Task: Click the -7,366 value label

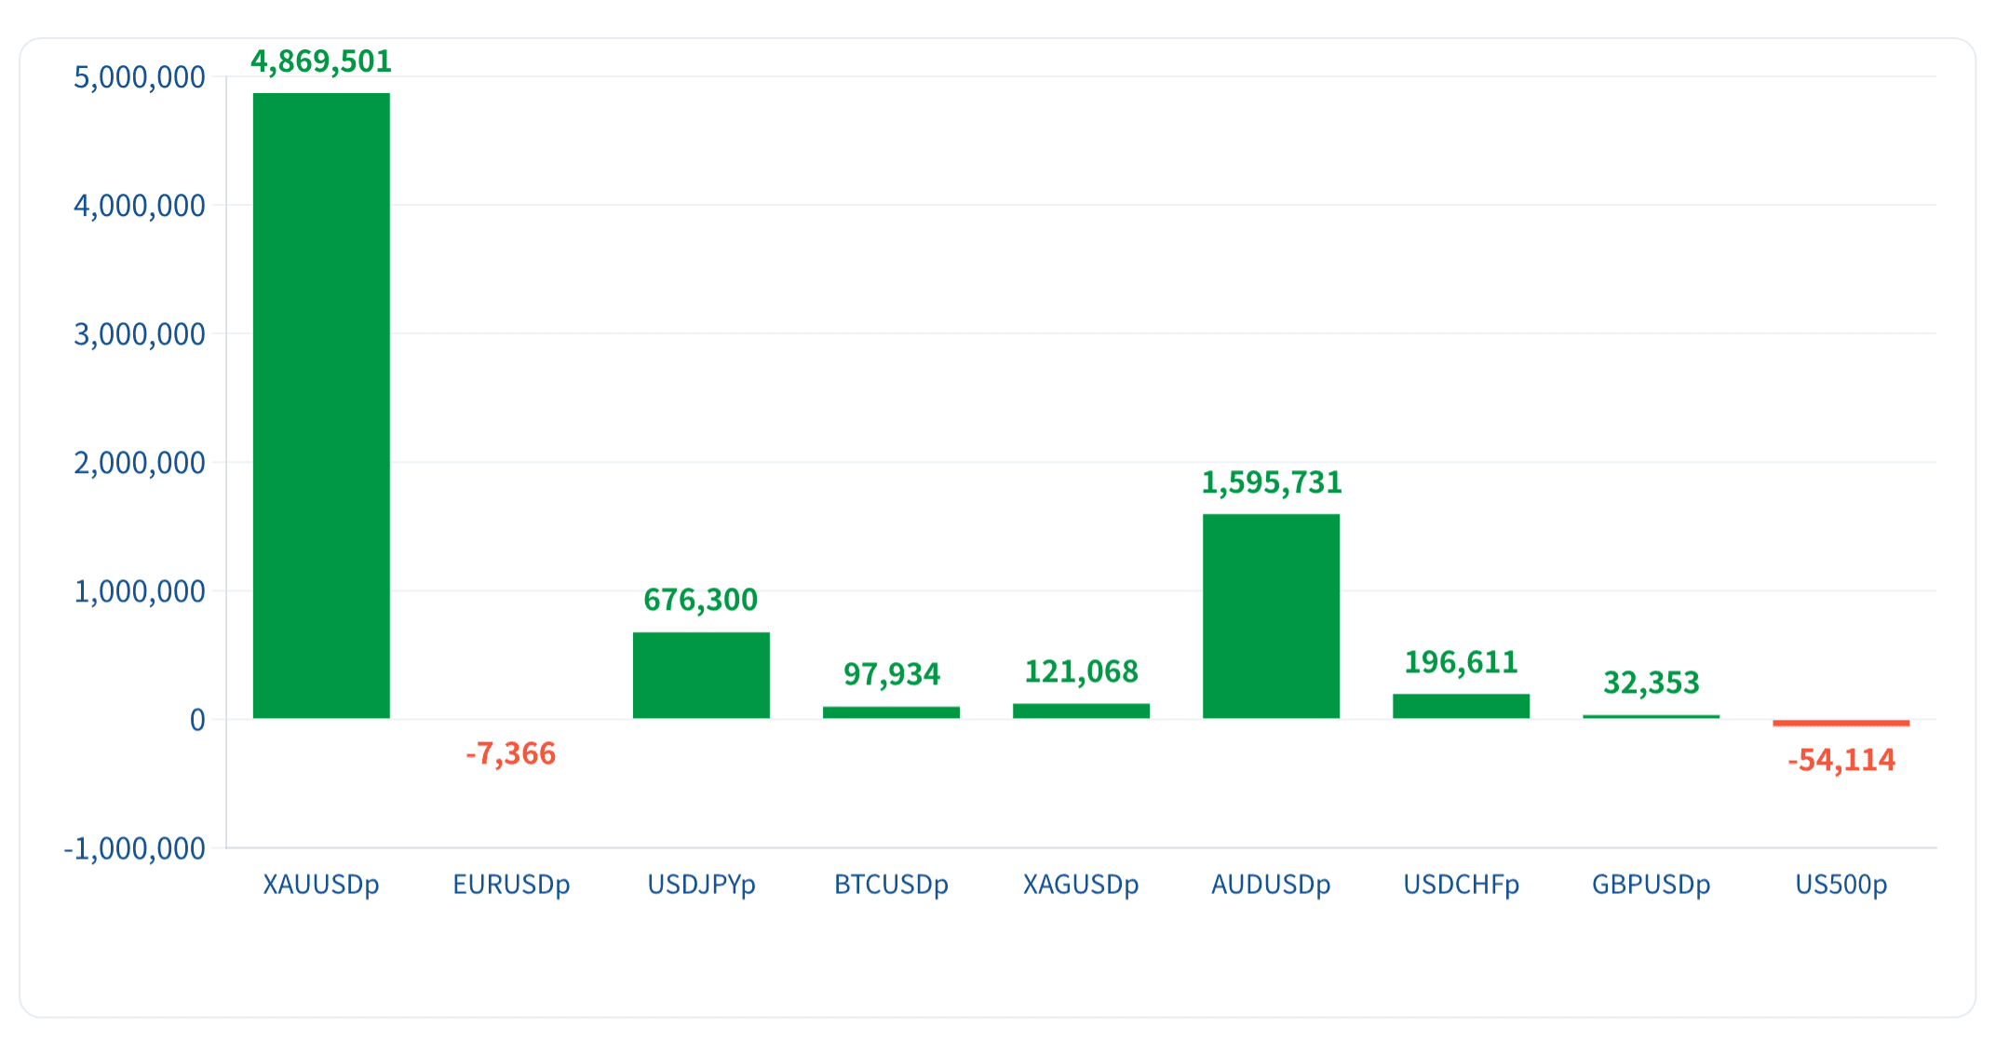Action: pyautogui.click(x=510, y=753)
